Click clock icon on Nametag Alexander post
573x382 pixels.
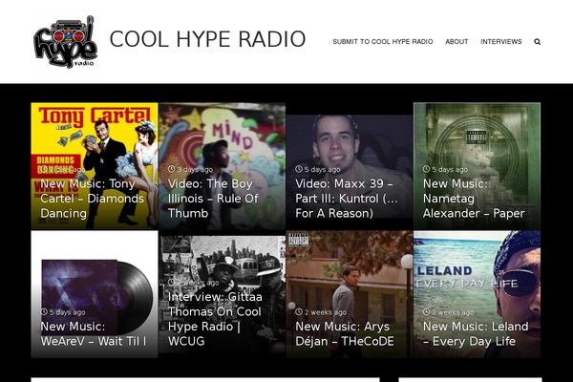click(427, 169)
